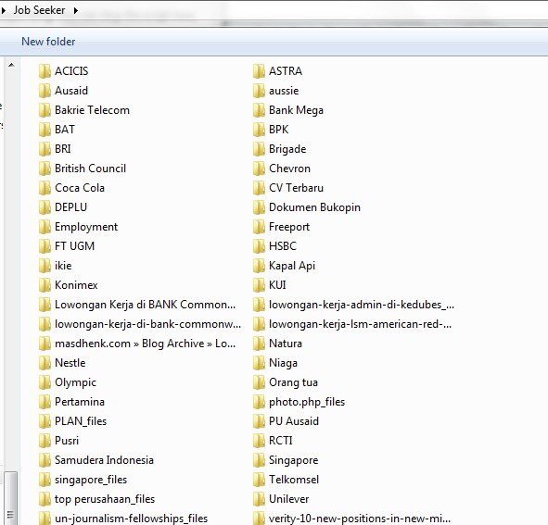Select the FT UGM folder icon
Viewport: 548px width, 525px height.
coord(45,246)
